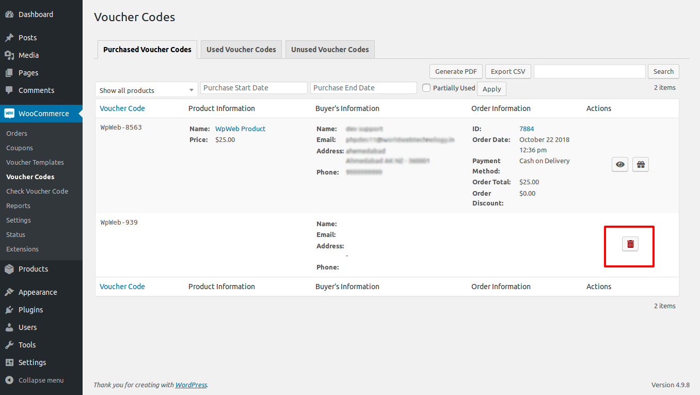Switch to Used Voucher Codes tab
Screen dimensions: 700x395
pyautogui.click(x=241, y=50)
